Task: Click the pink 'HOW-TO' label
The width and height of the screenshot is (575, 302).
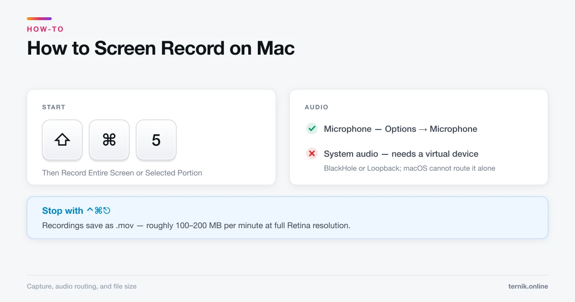Action: [x=46, y=29]
